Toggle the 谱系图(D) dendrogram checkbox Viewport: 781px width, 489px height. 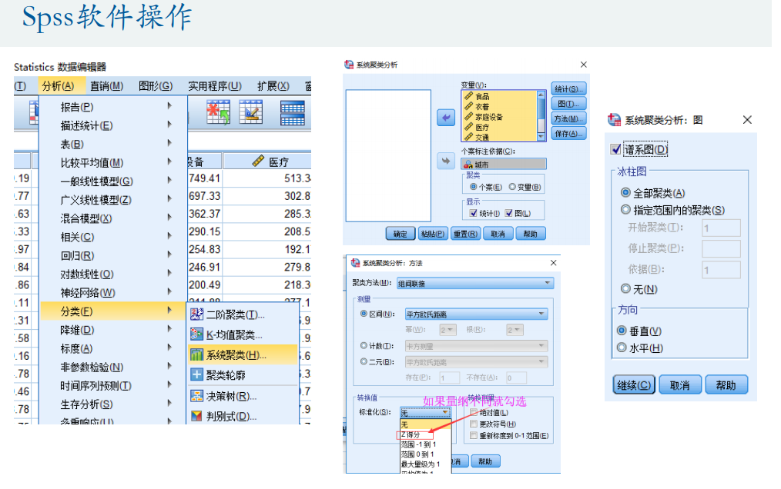pos(616,150)
